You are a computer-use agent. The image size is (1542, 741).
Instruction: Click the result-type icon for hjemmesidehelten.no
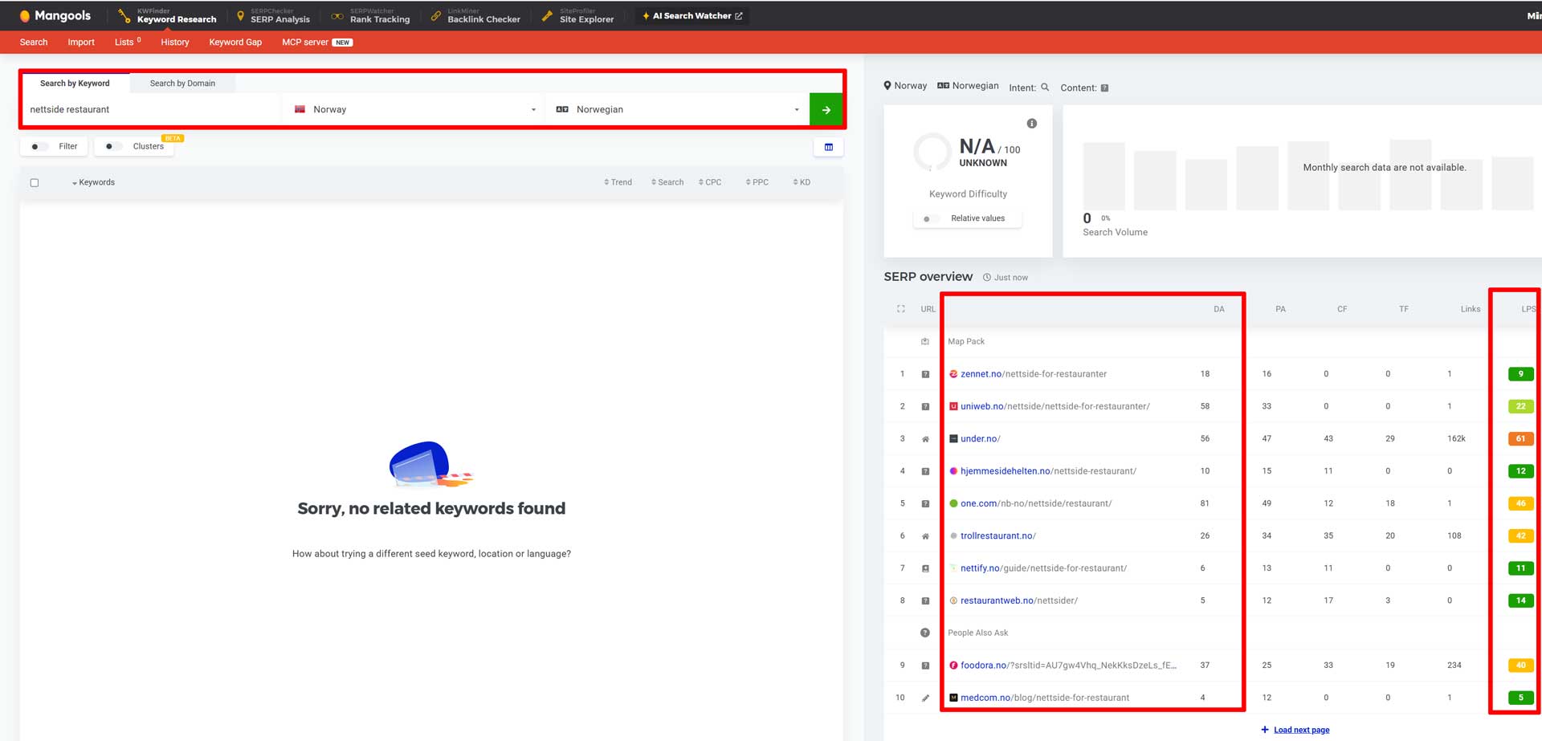pos(925,471)
